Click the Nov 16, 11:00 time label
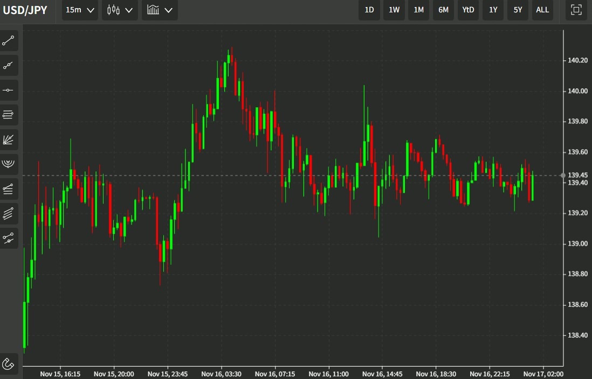 tap(328, 374)
